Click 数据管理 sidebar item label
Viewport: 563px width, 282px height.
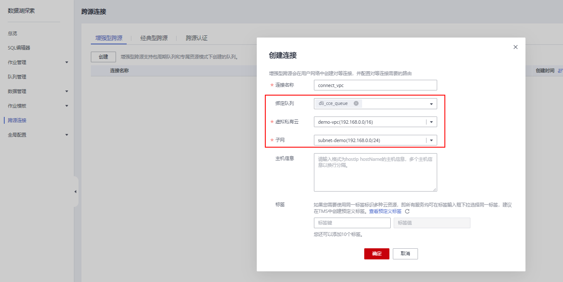[x=17, y=91]
